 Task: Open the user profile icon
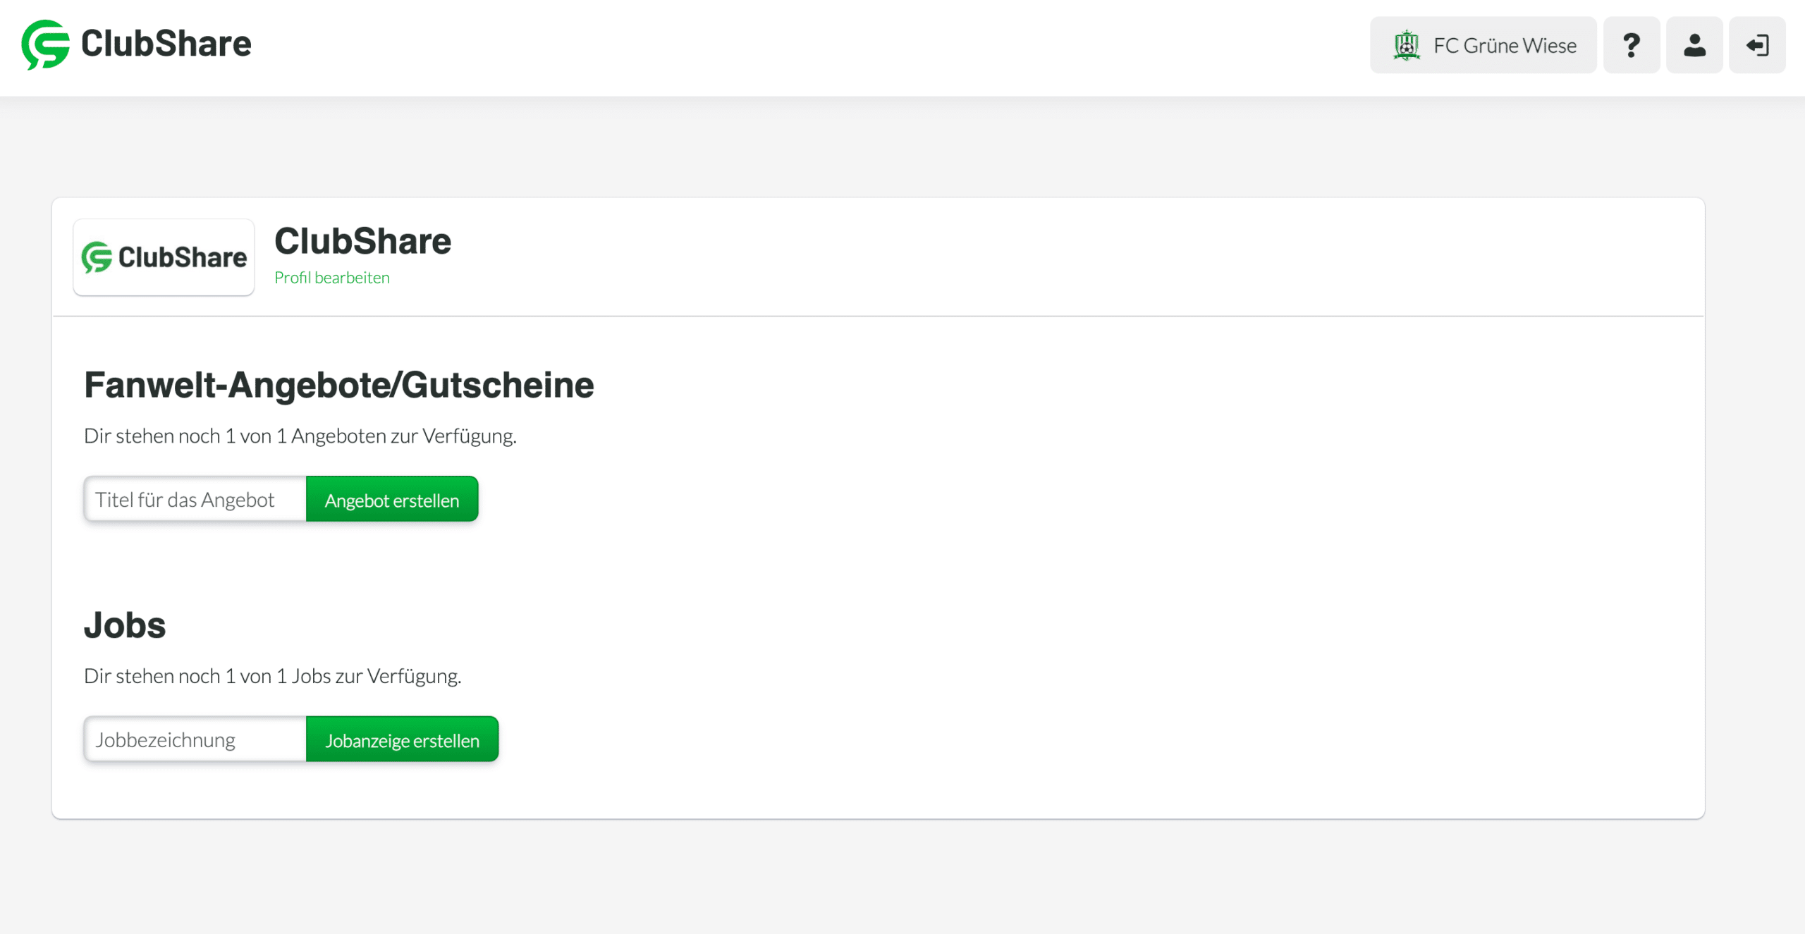click(x=1694, y=45)
